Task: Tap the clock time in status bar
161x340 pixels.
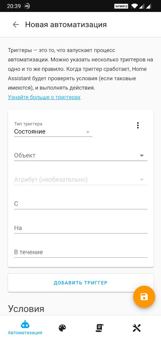Action: [x=14, y=6]
